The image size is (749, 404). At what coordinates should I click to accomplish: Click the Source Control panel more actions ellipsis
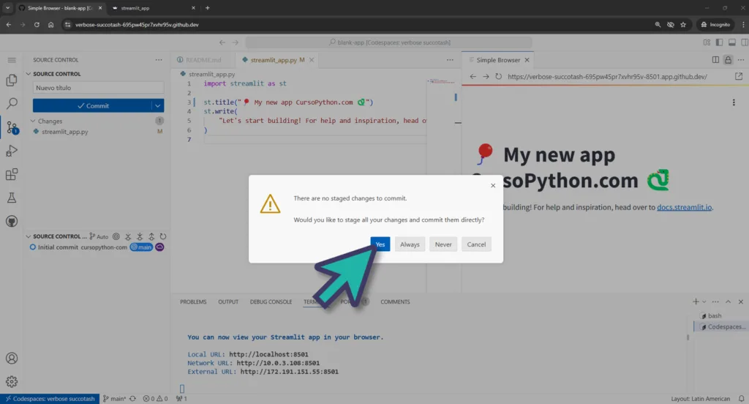point(159,60)
